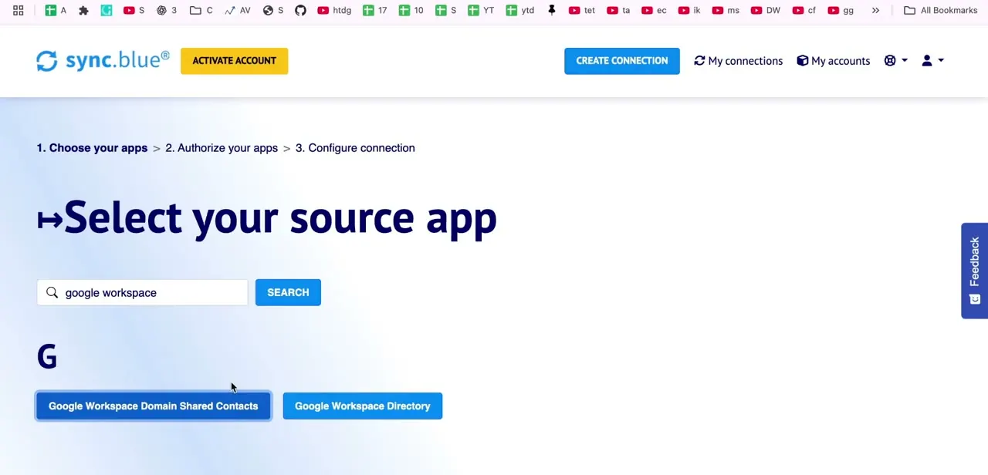Open the YouTube bookmark labeled DW
Image resolution: width=988 pixels, height=475 pixels.
(x=765, y=11)
